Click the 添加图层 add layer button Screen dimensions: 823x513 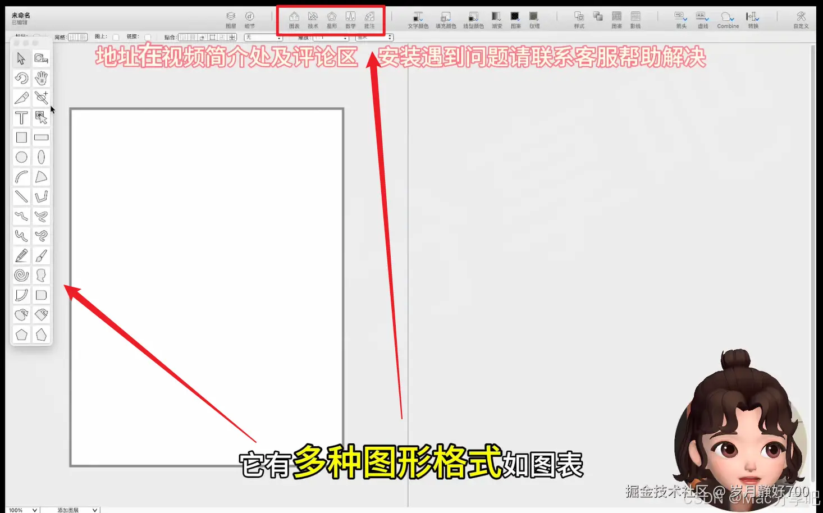pos(67,510)
